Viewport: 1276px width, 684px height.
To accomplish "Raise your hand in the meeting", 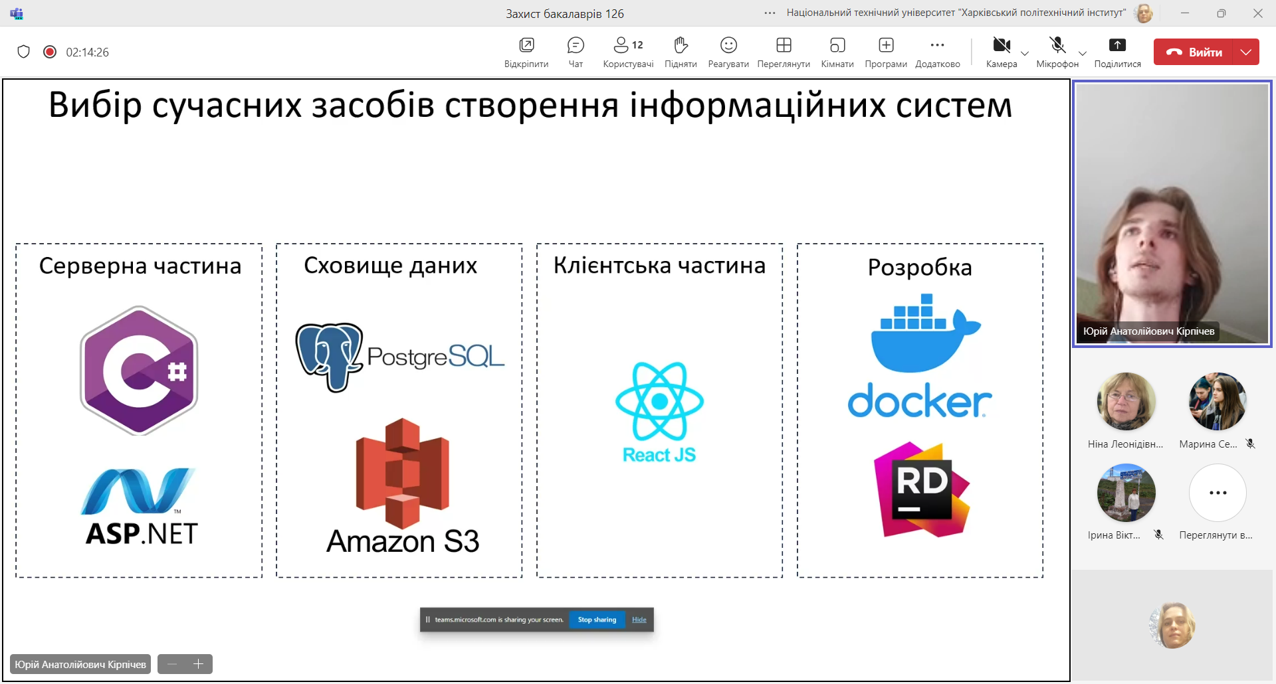I will click(x=681, y=52).
